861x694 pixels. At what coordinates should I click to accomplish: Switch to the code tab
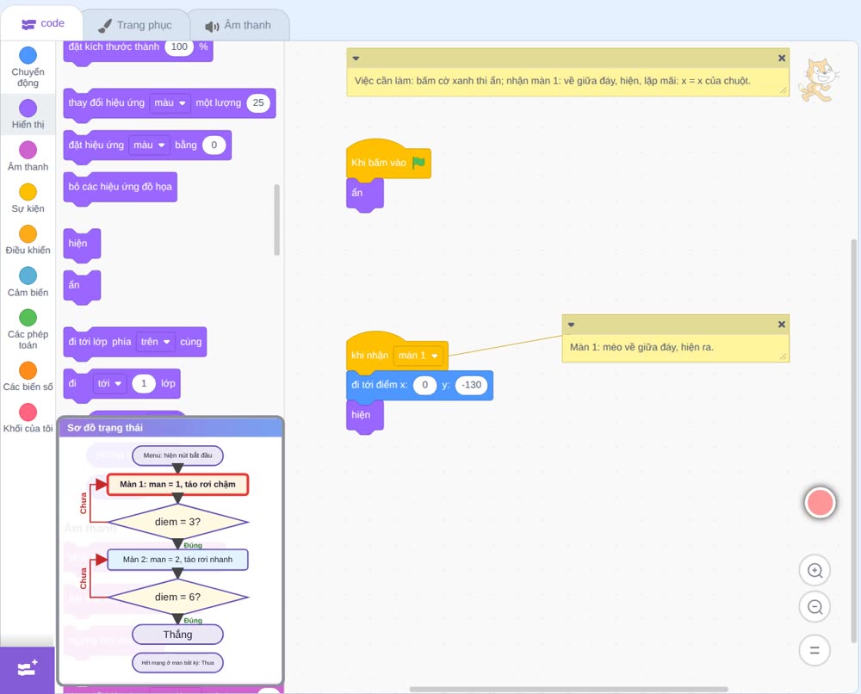pos(43,23)
